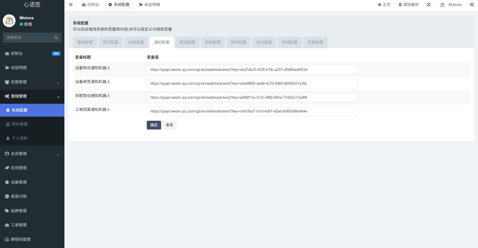Open 应用管理 in the sidebar
478x248 pixels.
click(x=32, y=168)
